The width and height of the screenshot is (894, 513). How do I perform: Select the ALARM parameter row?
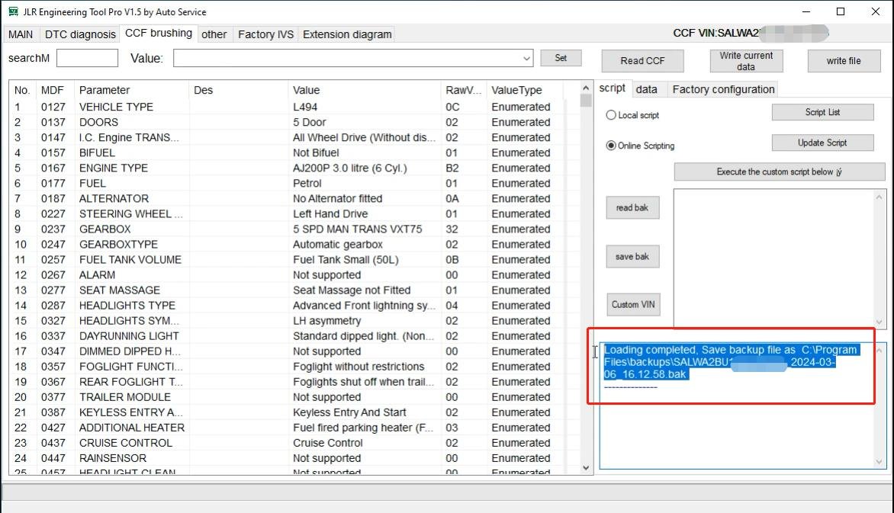pos(287,274)
